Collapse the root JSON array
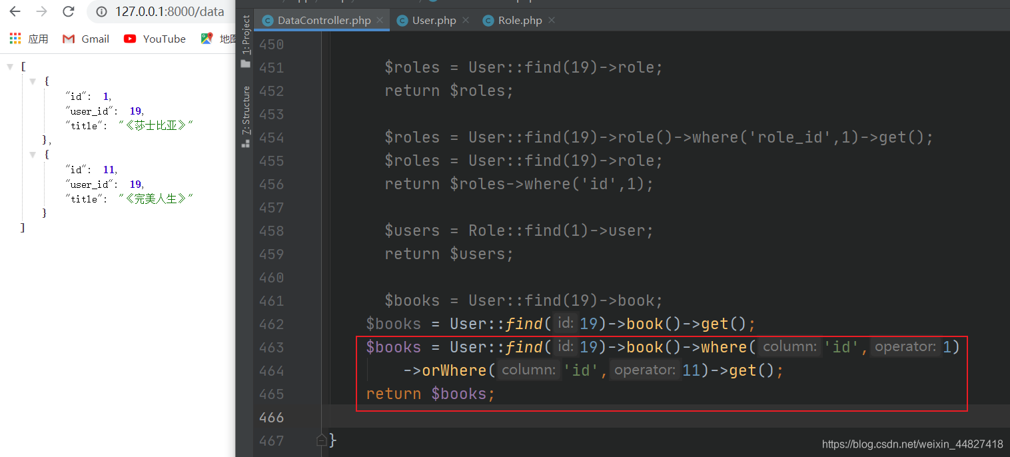 [x=10, y=67]
